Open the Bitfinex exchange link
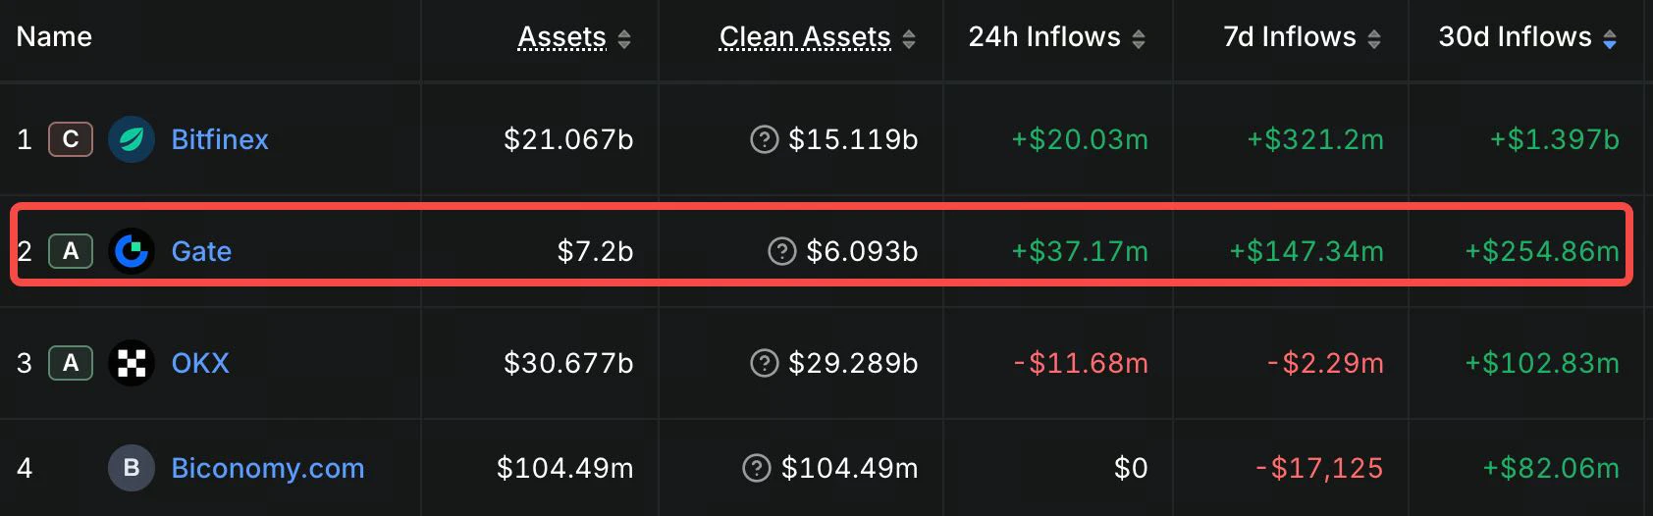This screenshot has width=1653, height=516. (220, 139)
